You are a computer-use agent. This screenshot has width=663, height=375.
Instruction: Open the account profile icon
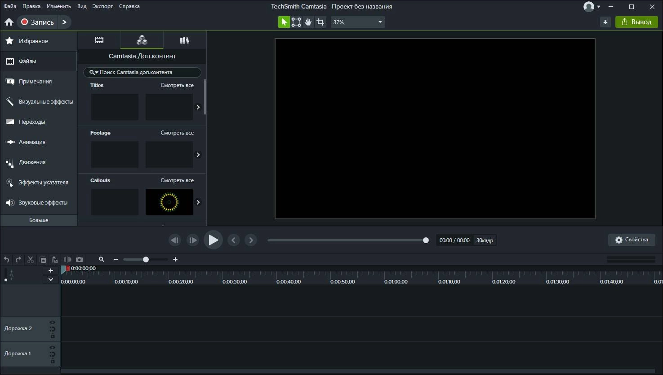pos(588,7)
